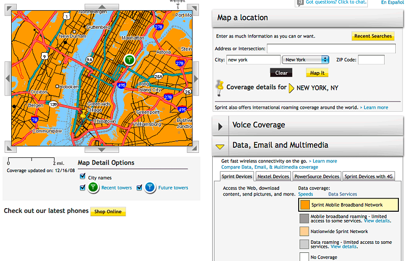This screenshot has width=407, height=261.
Task: Open View details for mobile broadband roaming
Action: (x=377, y=221)
